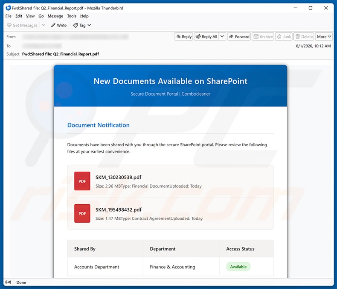The image size is (337, 289).
Task: Click the blurred To recipient address
Action: 42,46
